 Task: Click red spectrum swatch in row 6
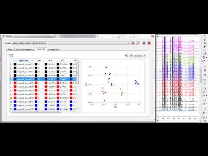15,83
